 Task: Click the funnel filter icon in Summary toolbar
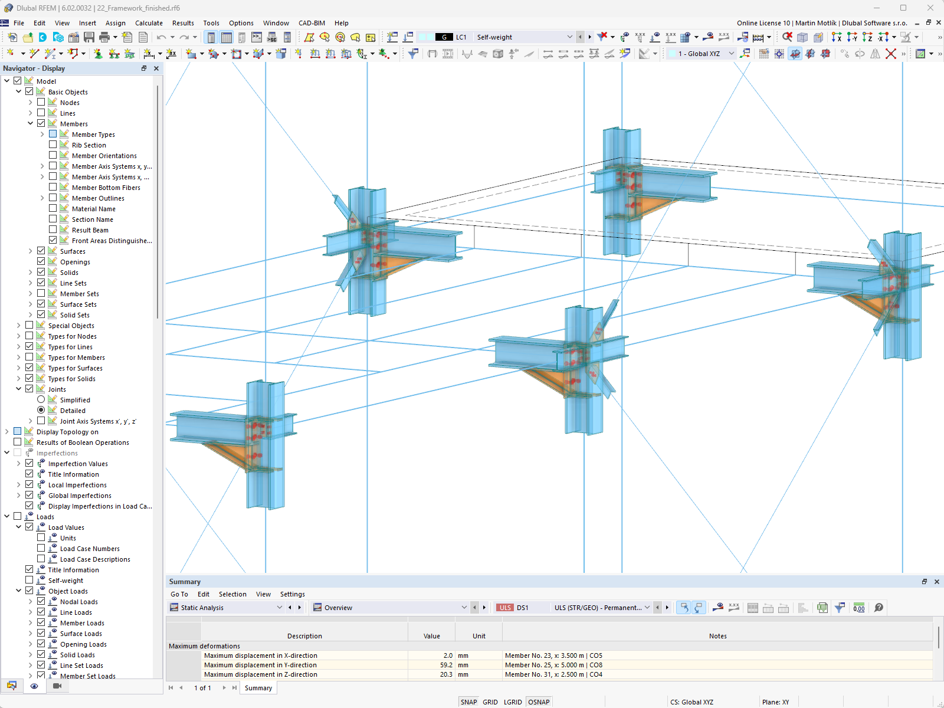click(840, 608)
